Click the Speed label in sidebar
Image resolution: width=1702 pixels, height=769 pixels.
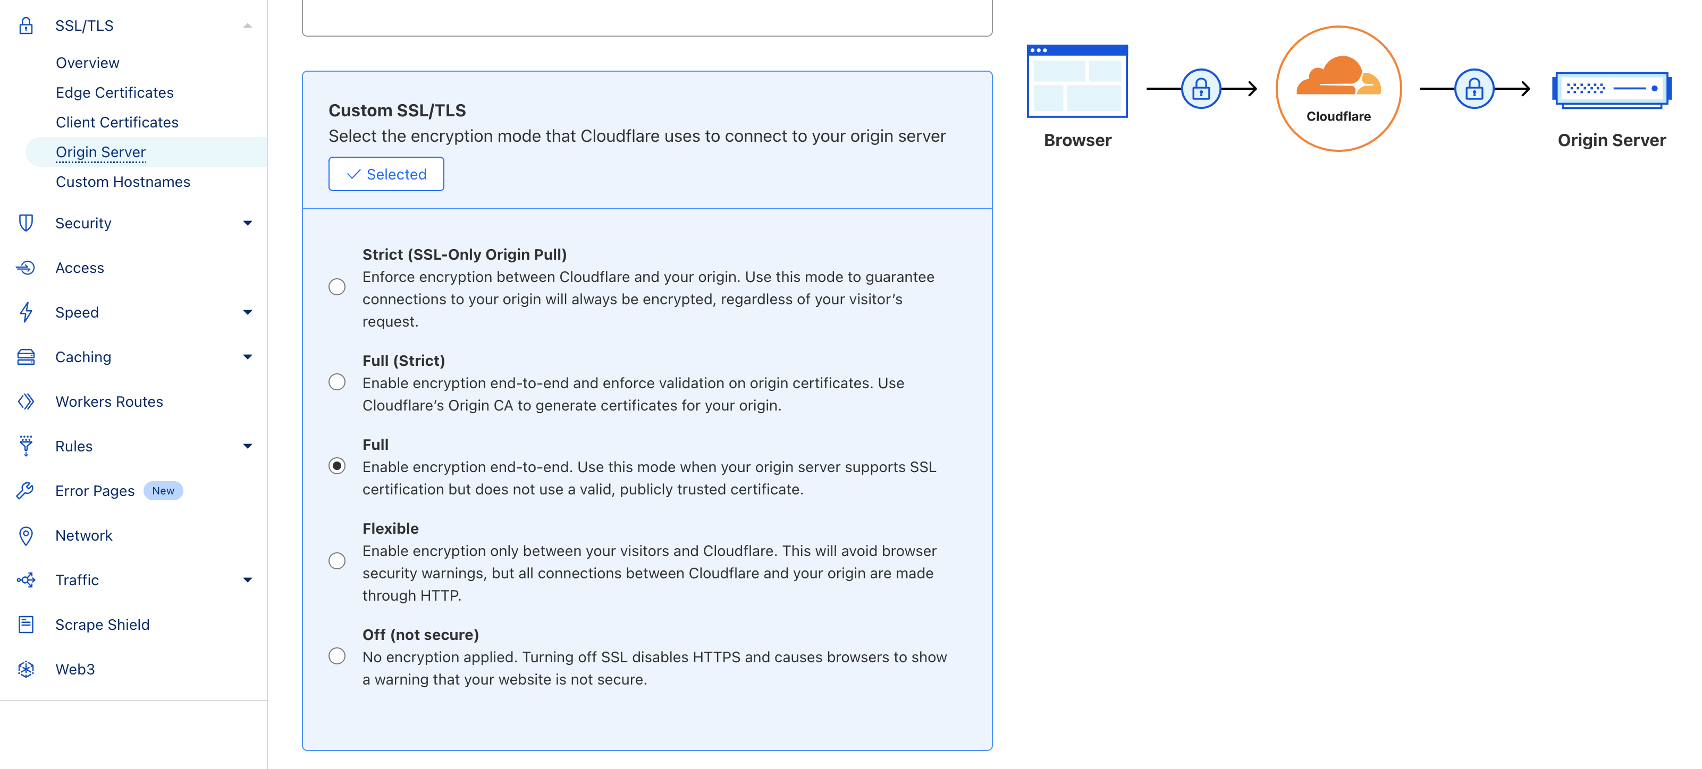[77, 312]
